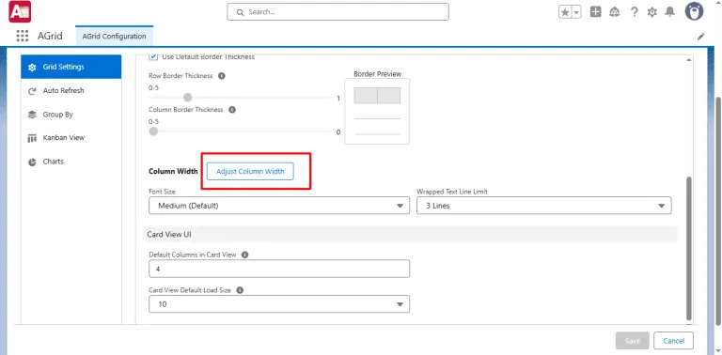The height and width of the screenshot is (355, 722).
Task: Open the Card View Default Load Size dropdown
Action: point(279,304)
